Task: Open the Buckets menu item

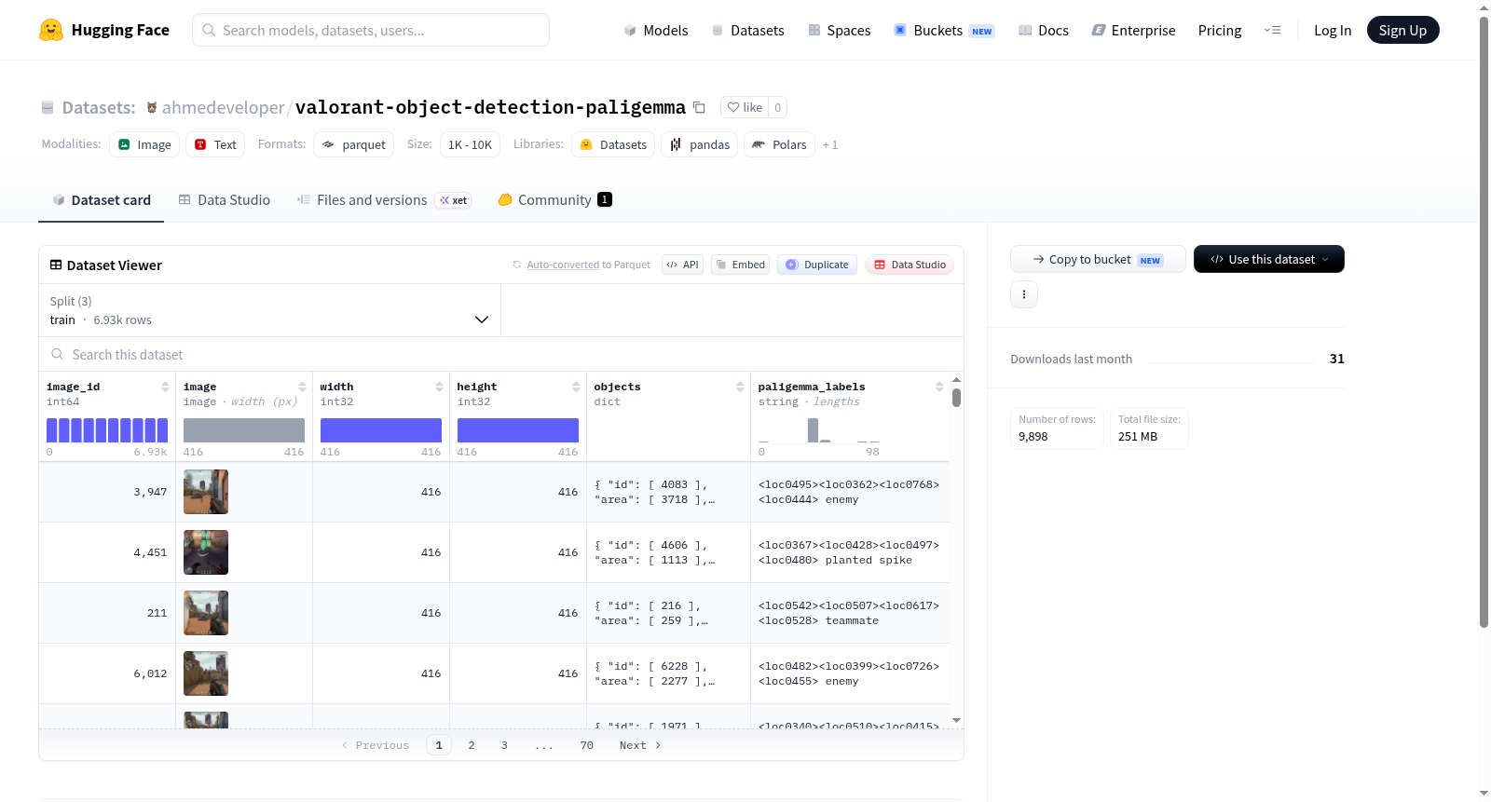Action: point(944,31)
